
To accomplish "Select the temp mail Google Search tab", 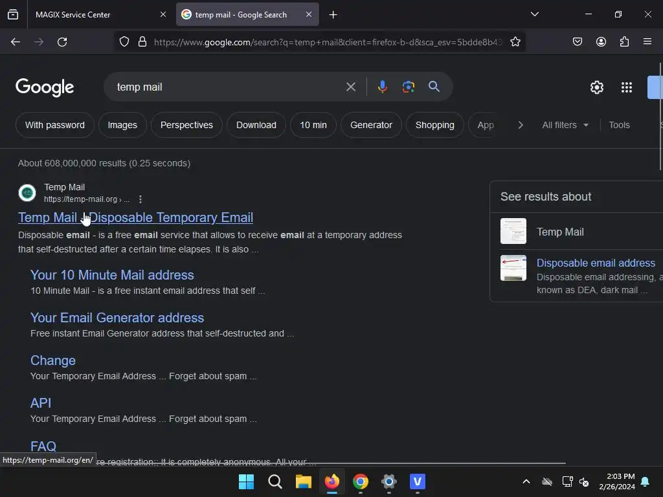I will [247, 14].
